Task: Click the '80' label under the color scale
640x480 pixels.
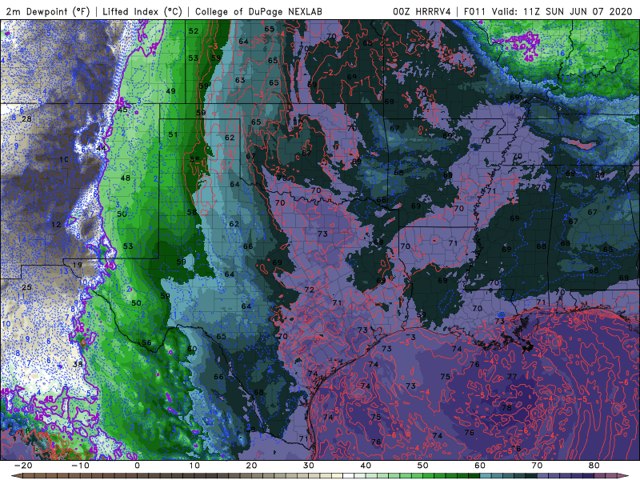Action: click(x=594, y=466)
